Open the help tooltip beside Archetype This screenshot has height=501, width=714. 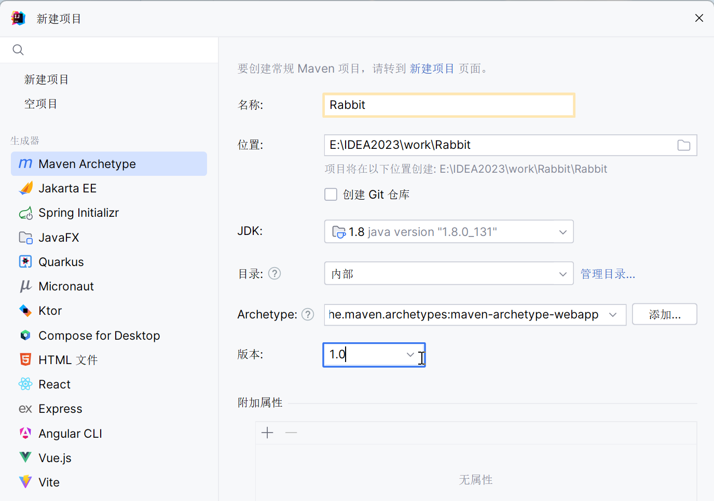click(x=308, y=314)
